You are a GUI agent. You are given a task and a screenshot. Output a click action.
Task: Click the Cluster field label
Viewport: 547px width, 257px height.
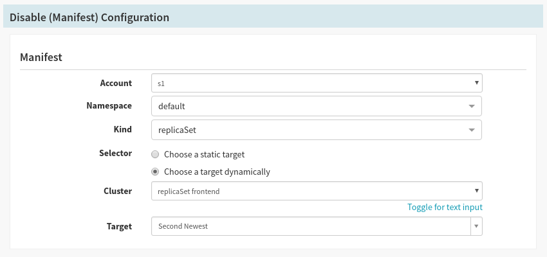pos(118,191)
